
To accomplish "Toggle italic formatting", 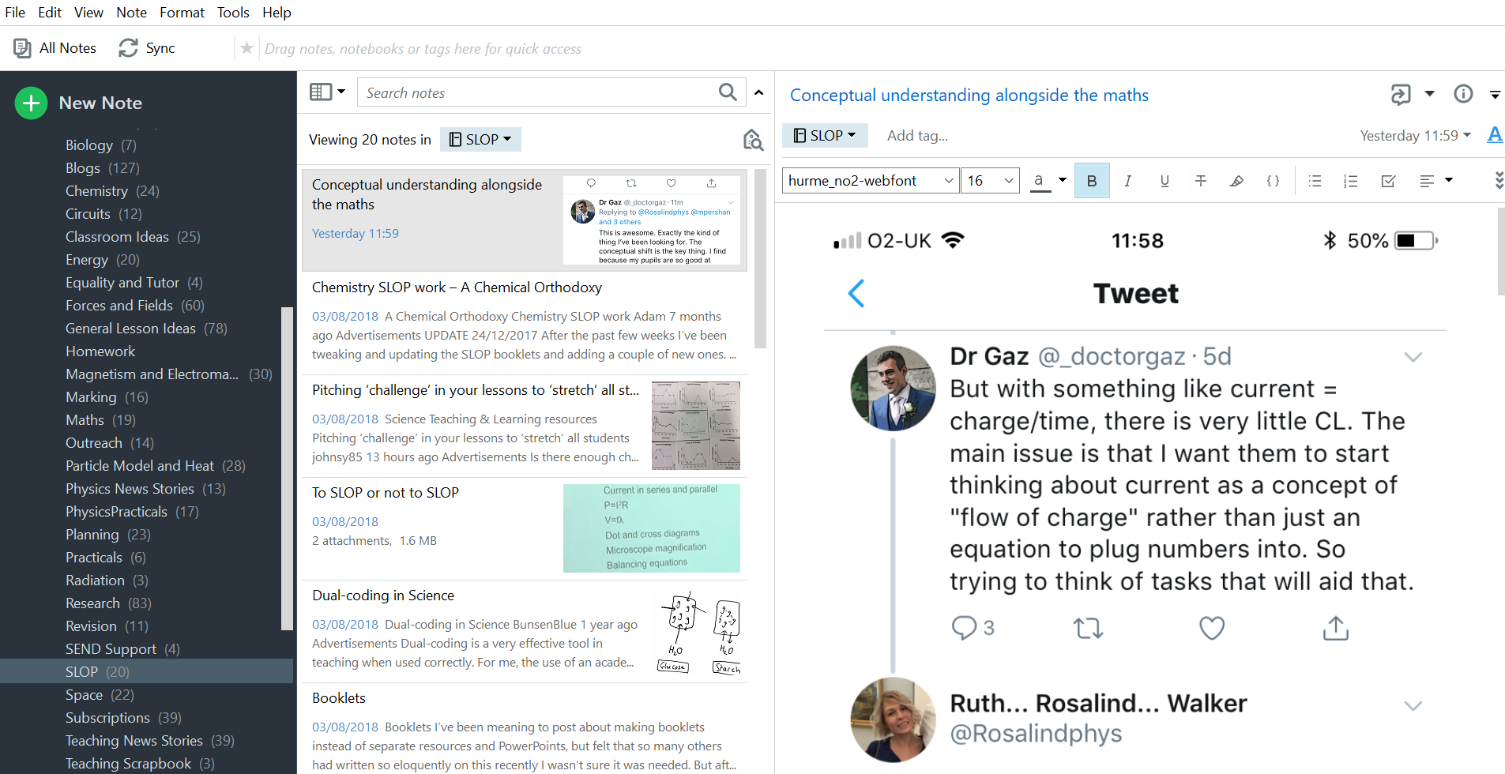I will point(1127,181).
